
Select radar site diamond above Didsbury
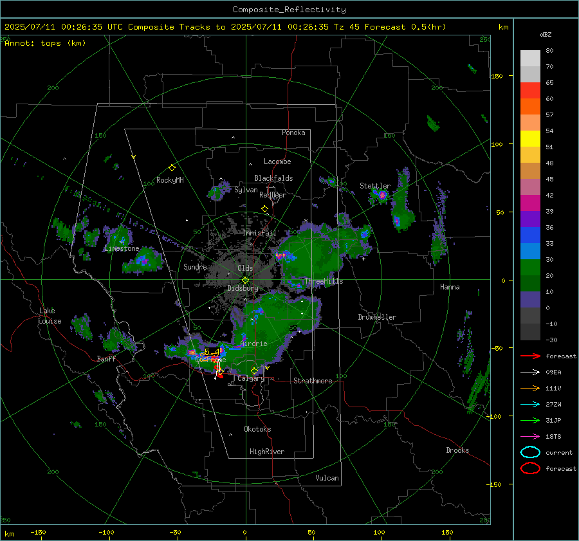click(x=245, y=280)
